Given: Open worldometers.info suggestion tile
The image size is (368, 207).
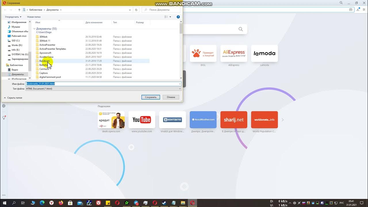Looking at the screenshot, I should pyautogui.click(x=264, y=120).
